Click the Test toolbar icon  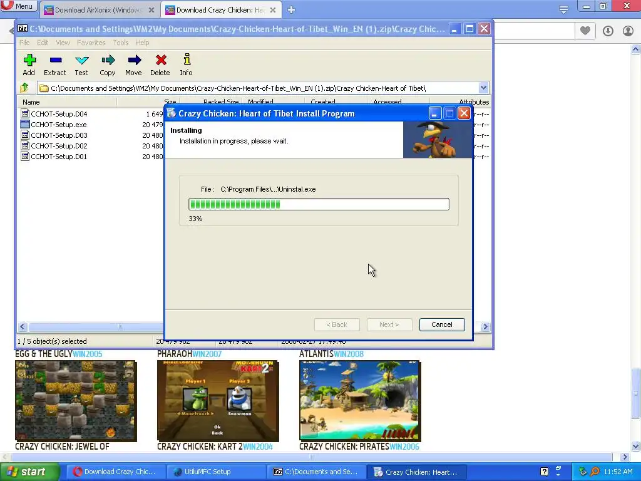click(x=81, y=65)
